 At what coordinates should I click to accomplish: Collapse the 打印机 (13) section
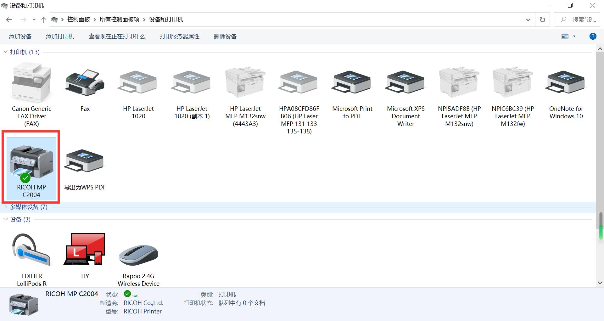click(x=5, y=52)
